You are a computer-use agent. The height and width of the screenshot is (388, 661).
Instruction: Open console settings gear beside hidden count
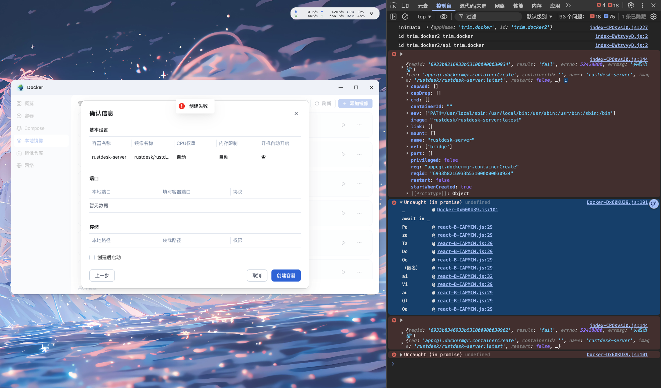tap(653, 16)
